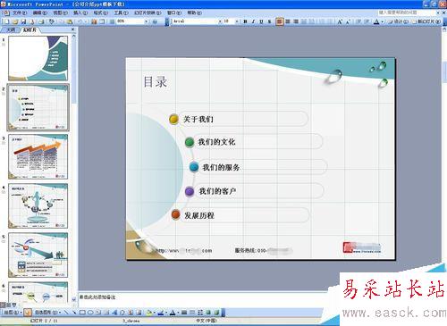Select the Rectangle drawing tool
The height and width of the screenshot is (326, 447).
[82, 313]
